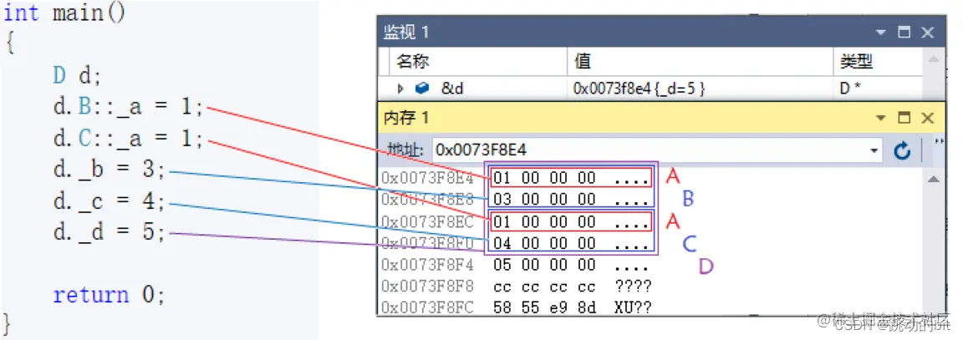This screenshot has height=340, width=963.
Task: Click memory row address 0x0073F8EC
Action: pos(427,221)
